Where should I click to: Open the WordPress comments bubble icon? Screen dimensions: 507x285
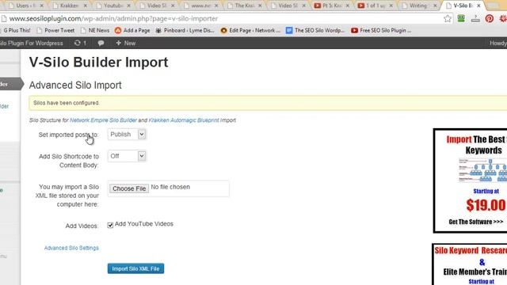point(101,43)
